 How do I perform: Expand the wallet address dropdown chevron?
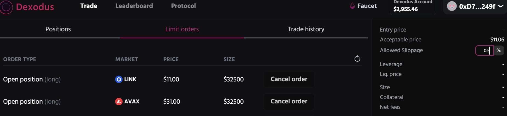coord(501,6)
